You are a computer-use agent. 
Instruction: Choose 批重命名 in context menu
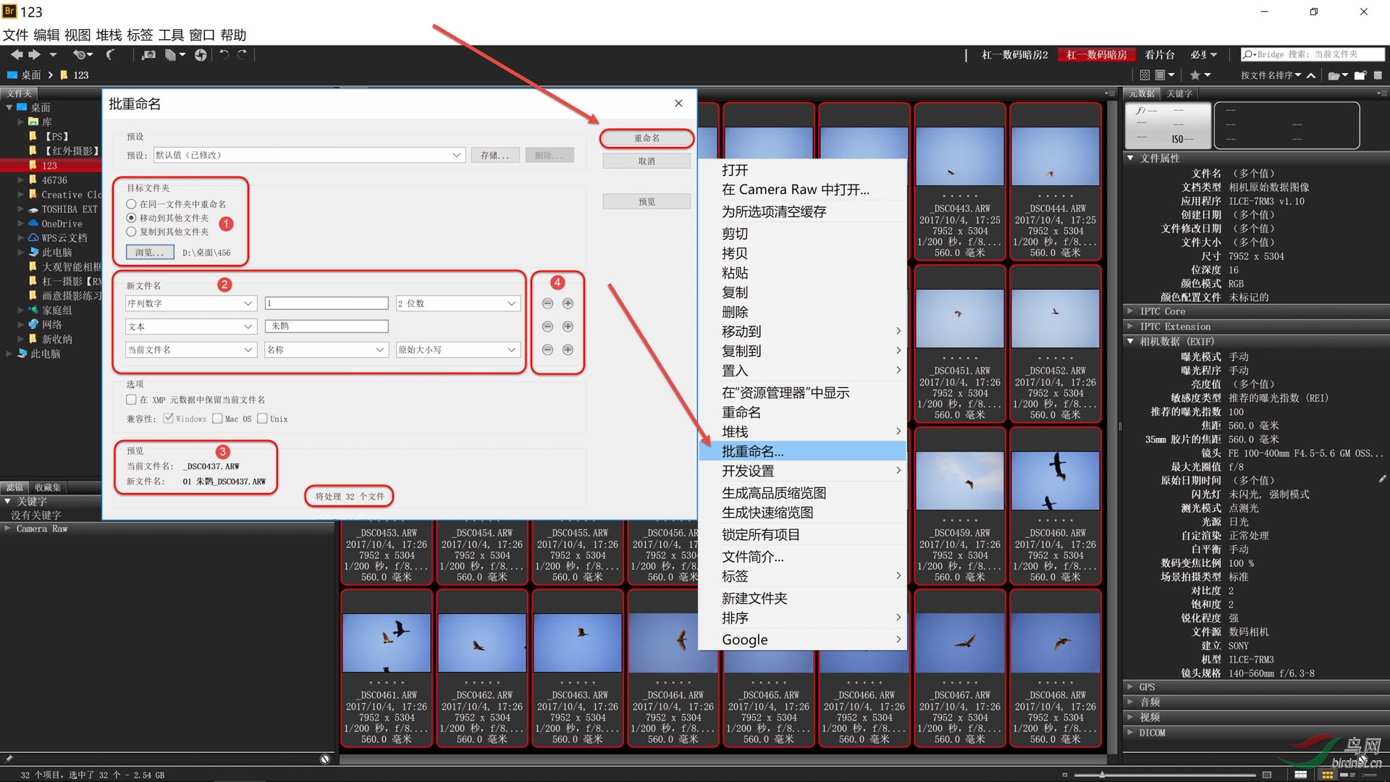(x=753, y=451)
